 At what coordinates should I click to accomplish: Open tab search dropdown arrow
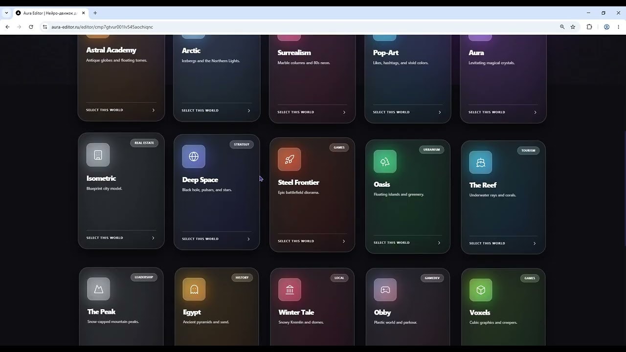(6, 13)
